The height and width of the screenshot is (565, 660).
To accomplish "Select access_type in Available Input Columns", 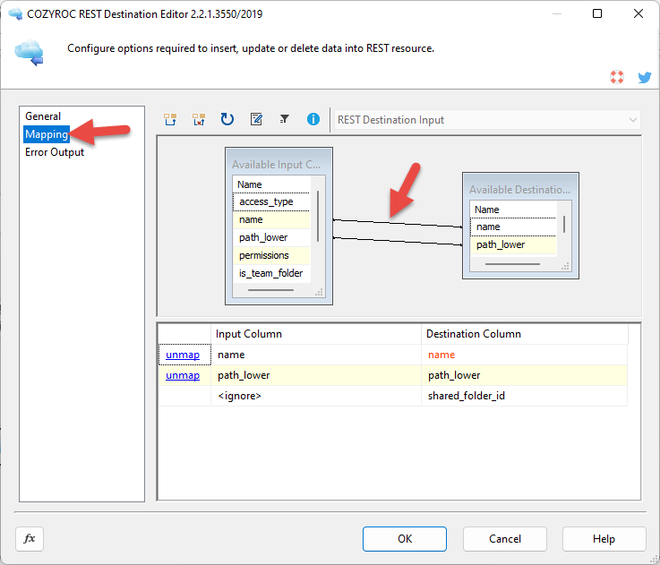I will [271, 201].
